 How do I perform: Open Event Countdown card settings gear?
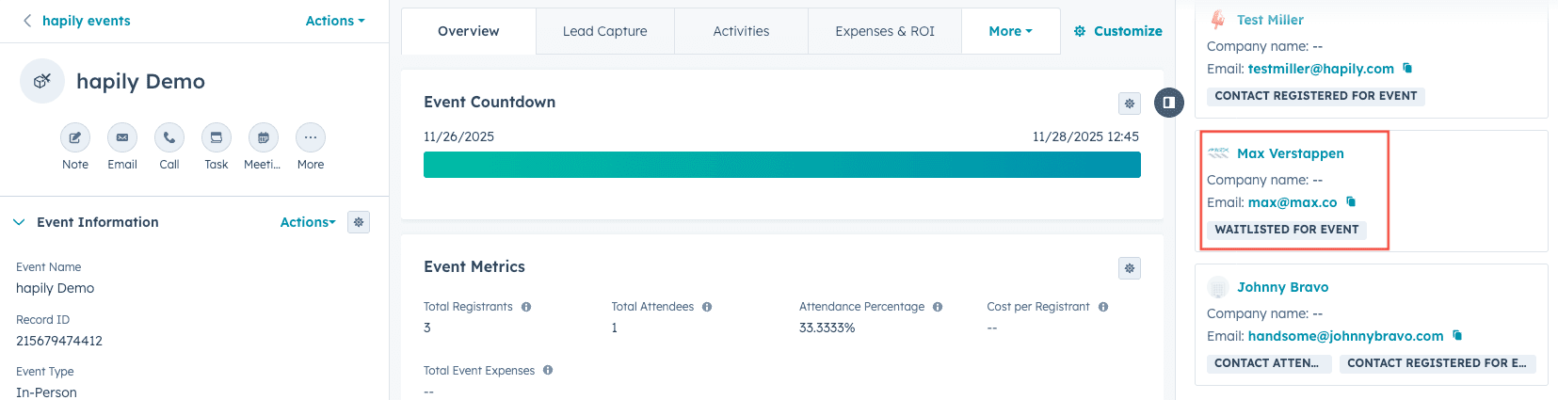(1130, 104)
